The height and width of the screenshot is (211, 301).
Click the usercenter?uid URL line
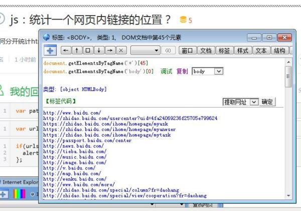tap(130, 118)
